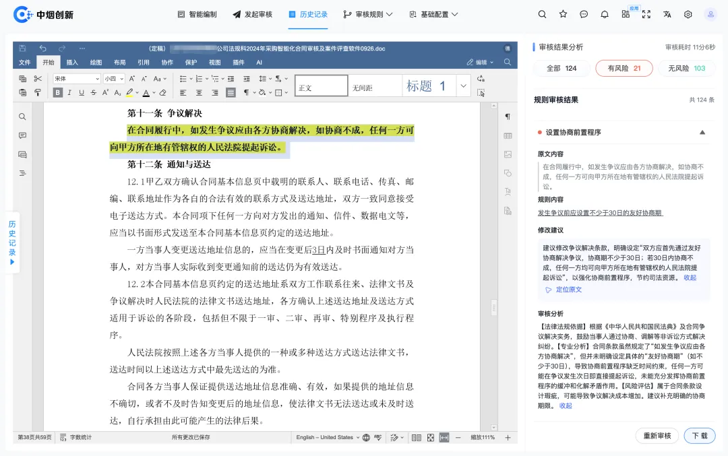This screenshot has height=456, width=728.
Task: Enter fullscreen mode icon
Action: [646, 14]
